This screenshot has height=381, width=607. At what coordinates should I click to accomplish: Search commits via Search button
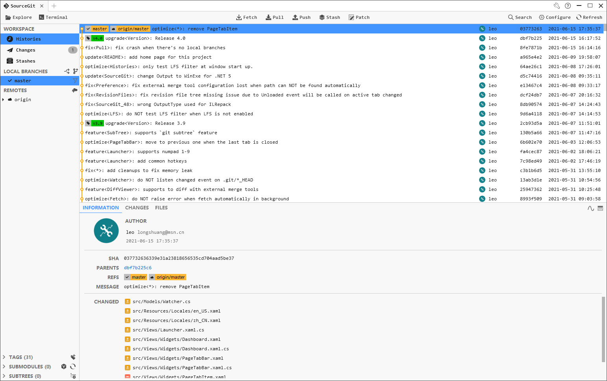520,17
